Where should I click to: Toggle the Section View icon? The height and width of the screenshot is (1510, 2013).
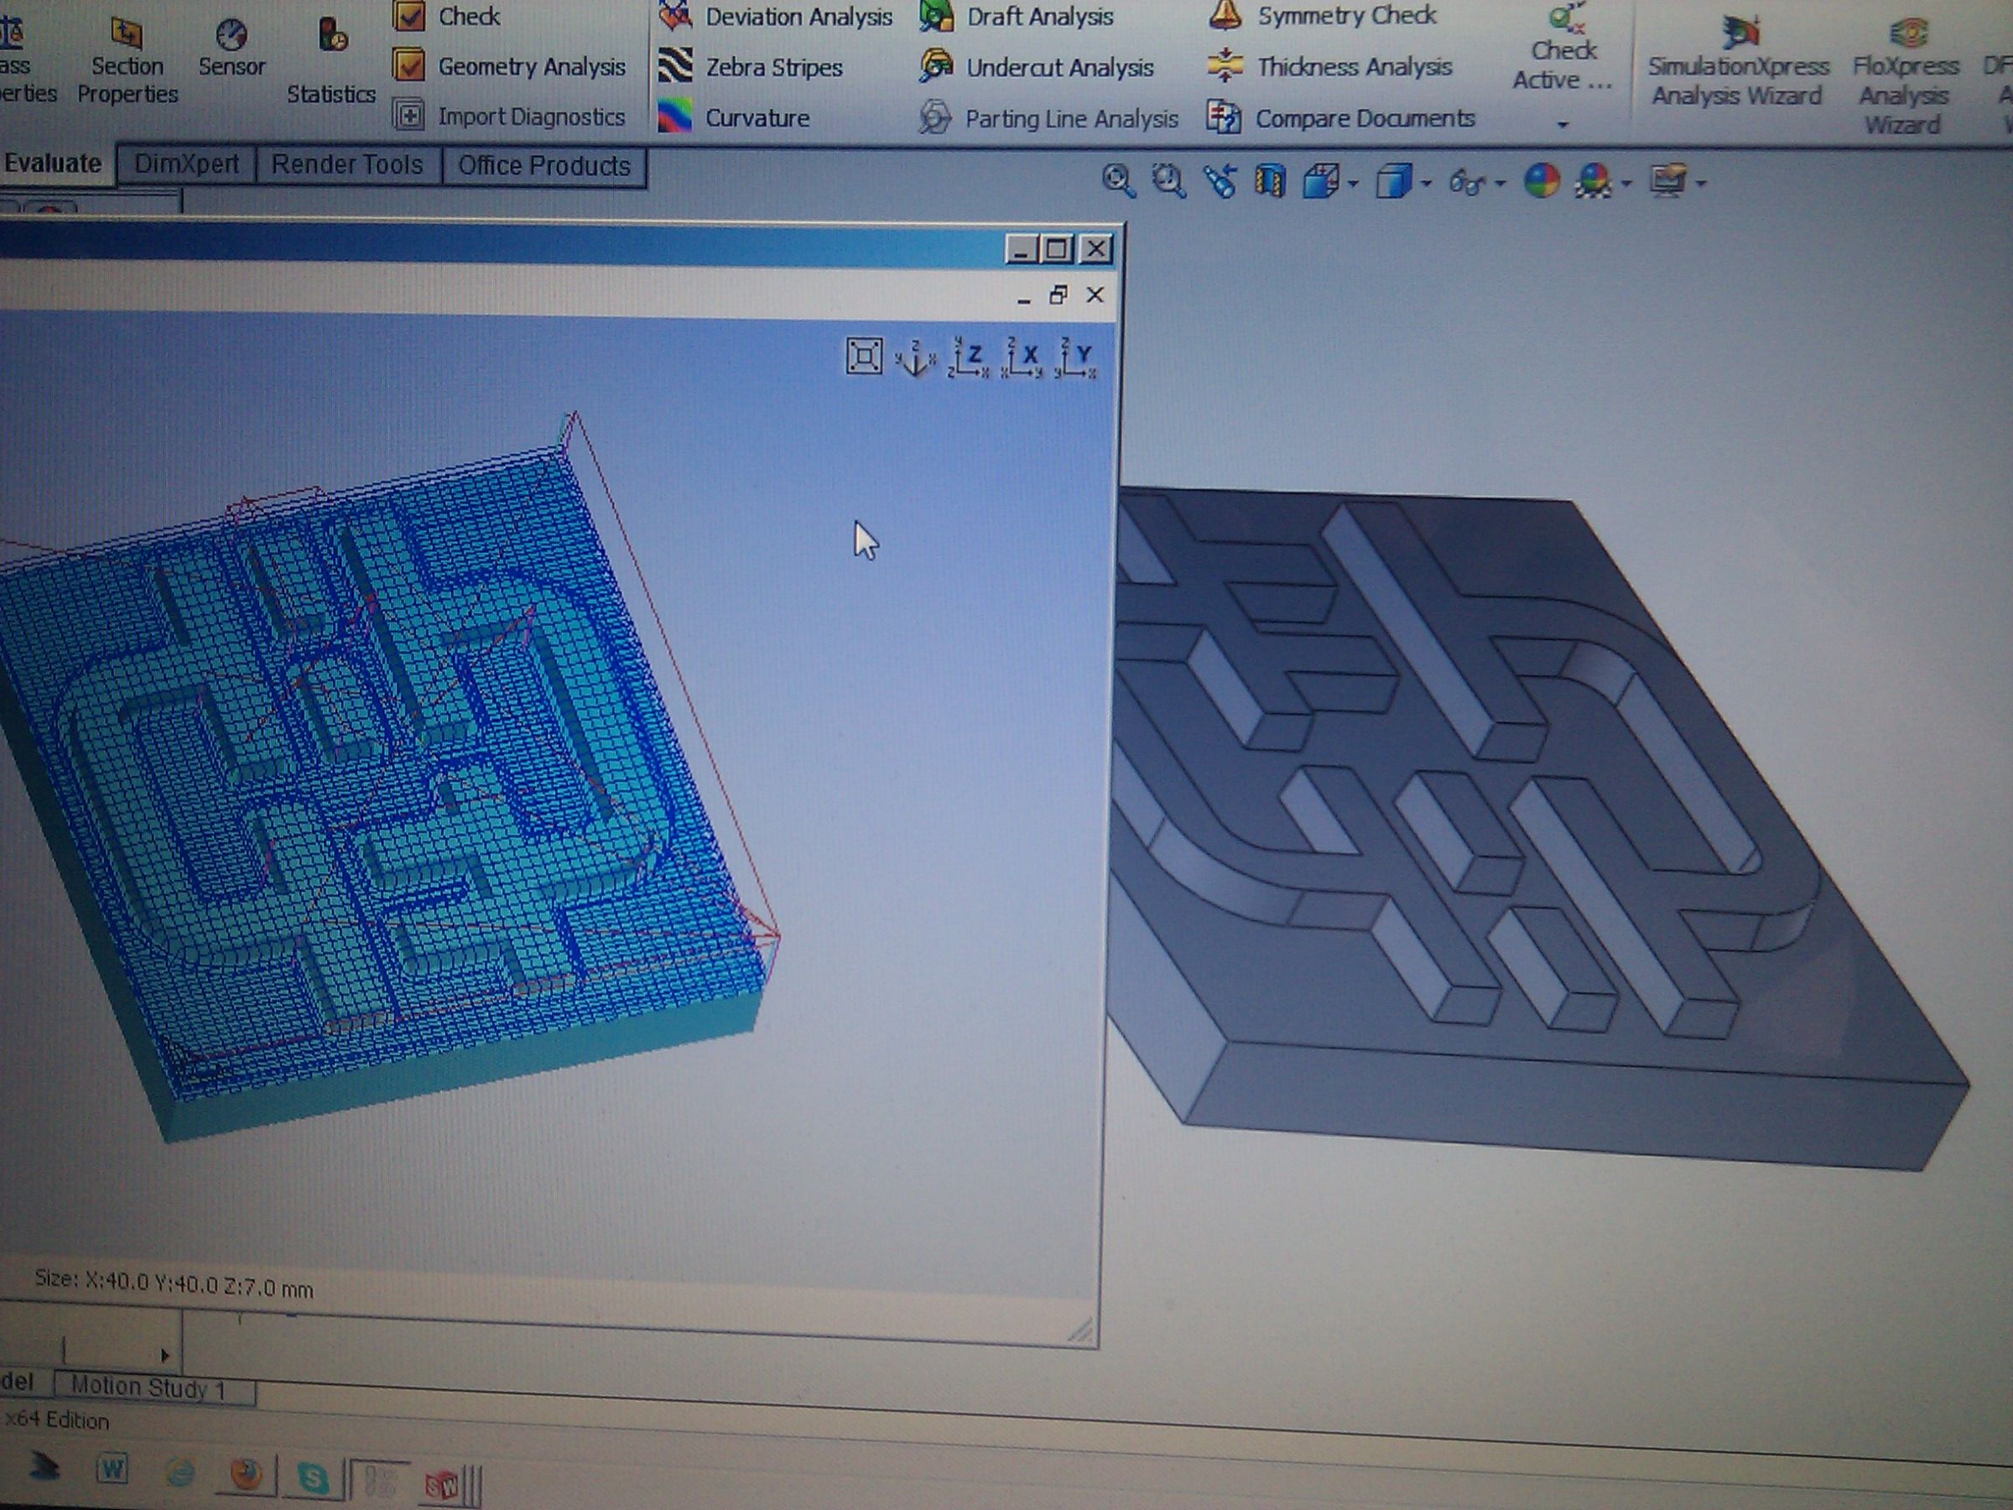point(1271,181)
